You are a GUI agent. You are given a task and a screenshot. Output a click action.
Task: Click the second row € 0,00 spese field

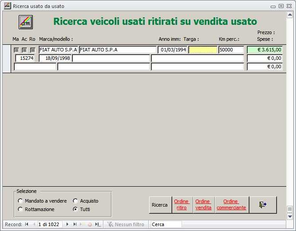point(264,58)
